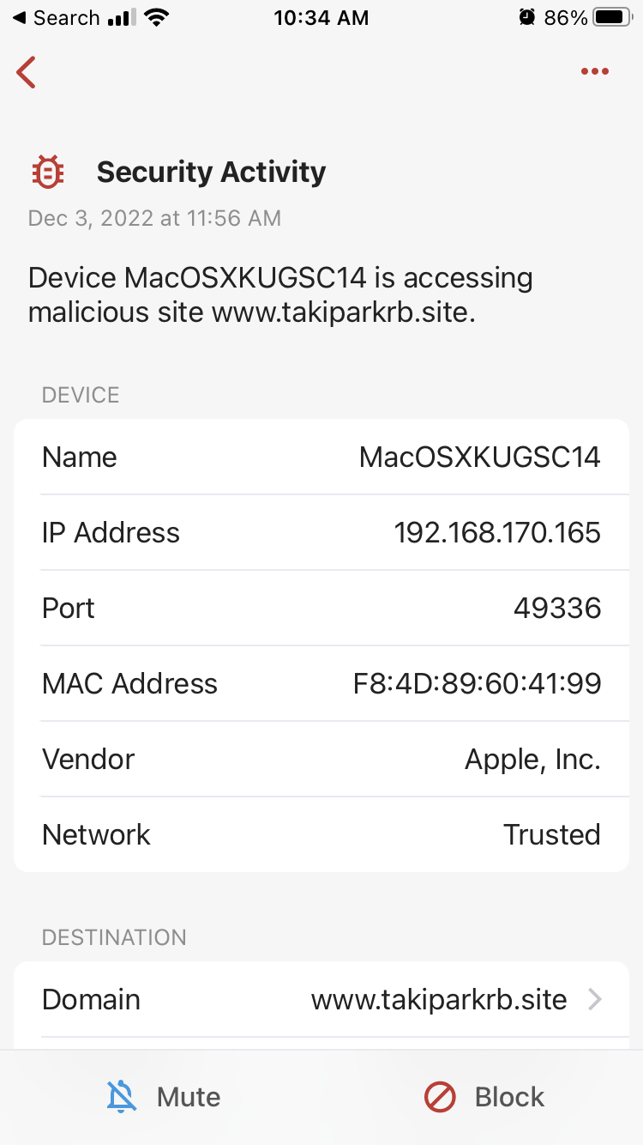Image resolution: width=643 pixels, height=1145 pixels.
Task: Tap the red back arrow
Action: [x=27, y=72]
